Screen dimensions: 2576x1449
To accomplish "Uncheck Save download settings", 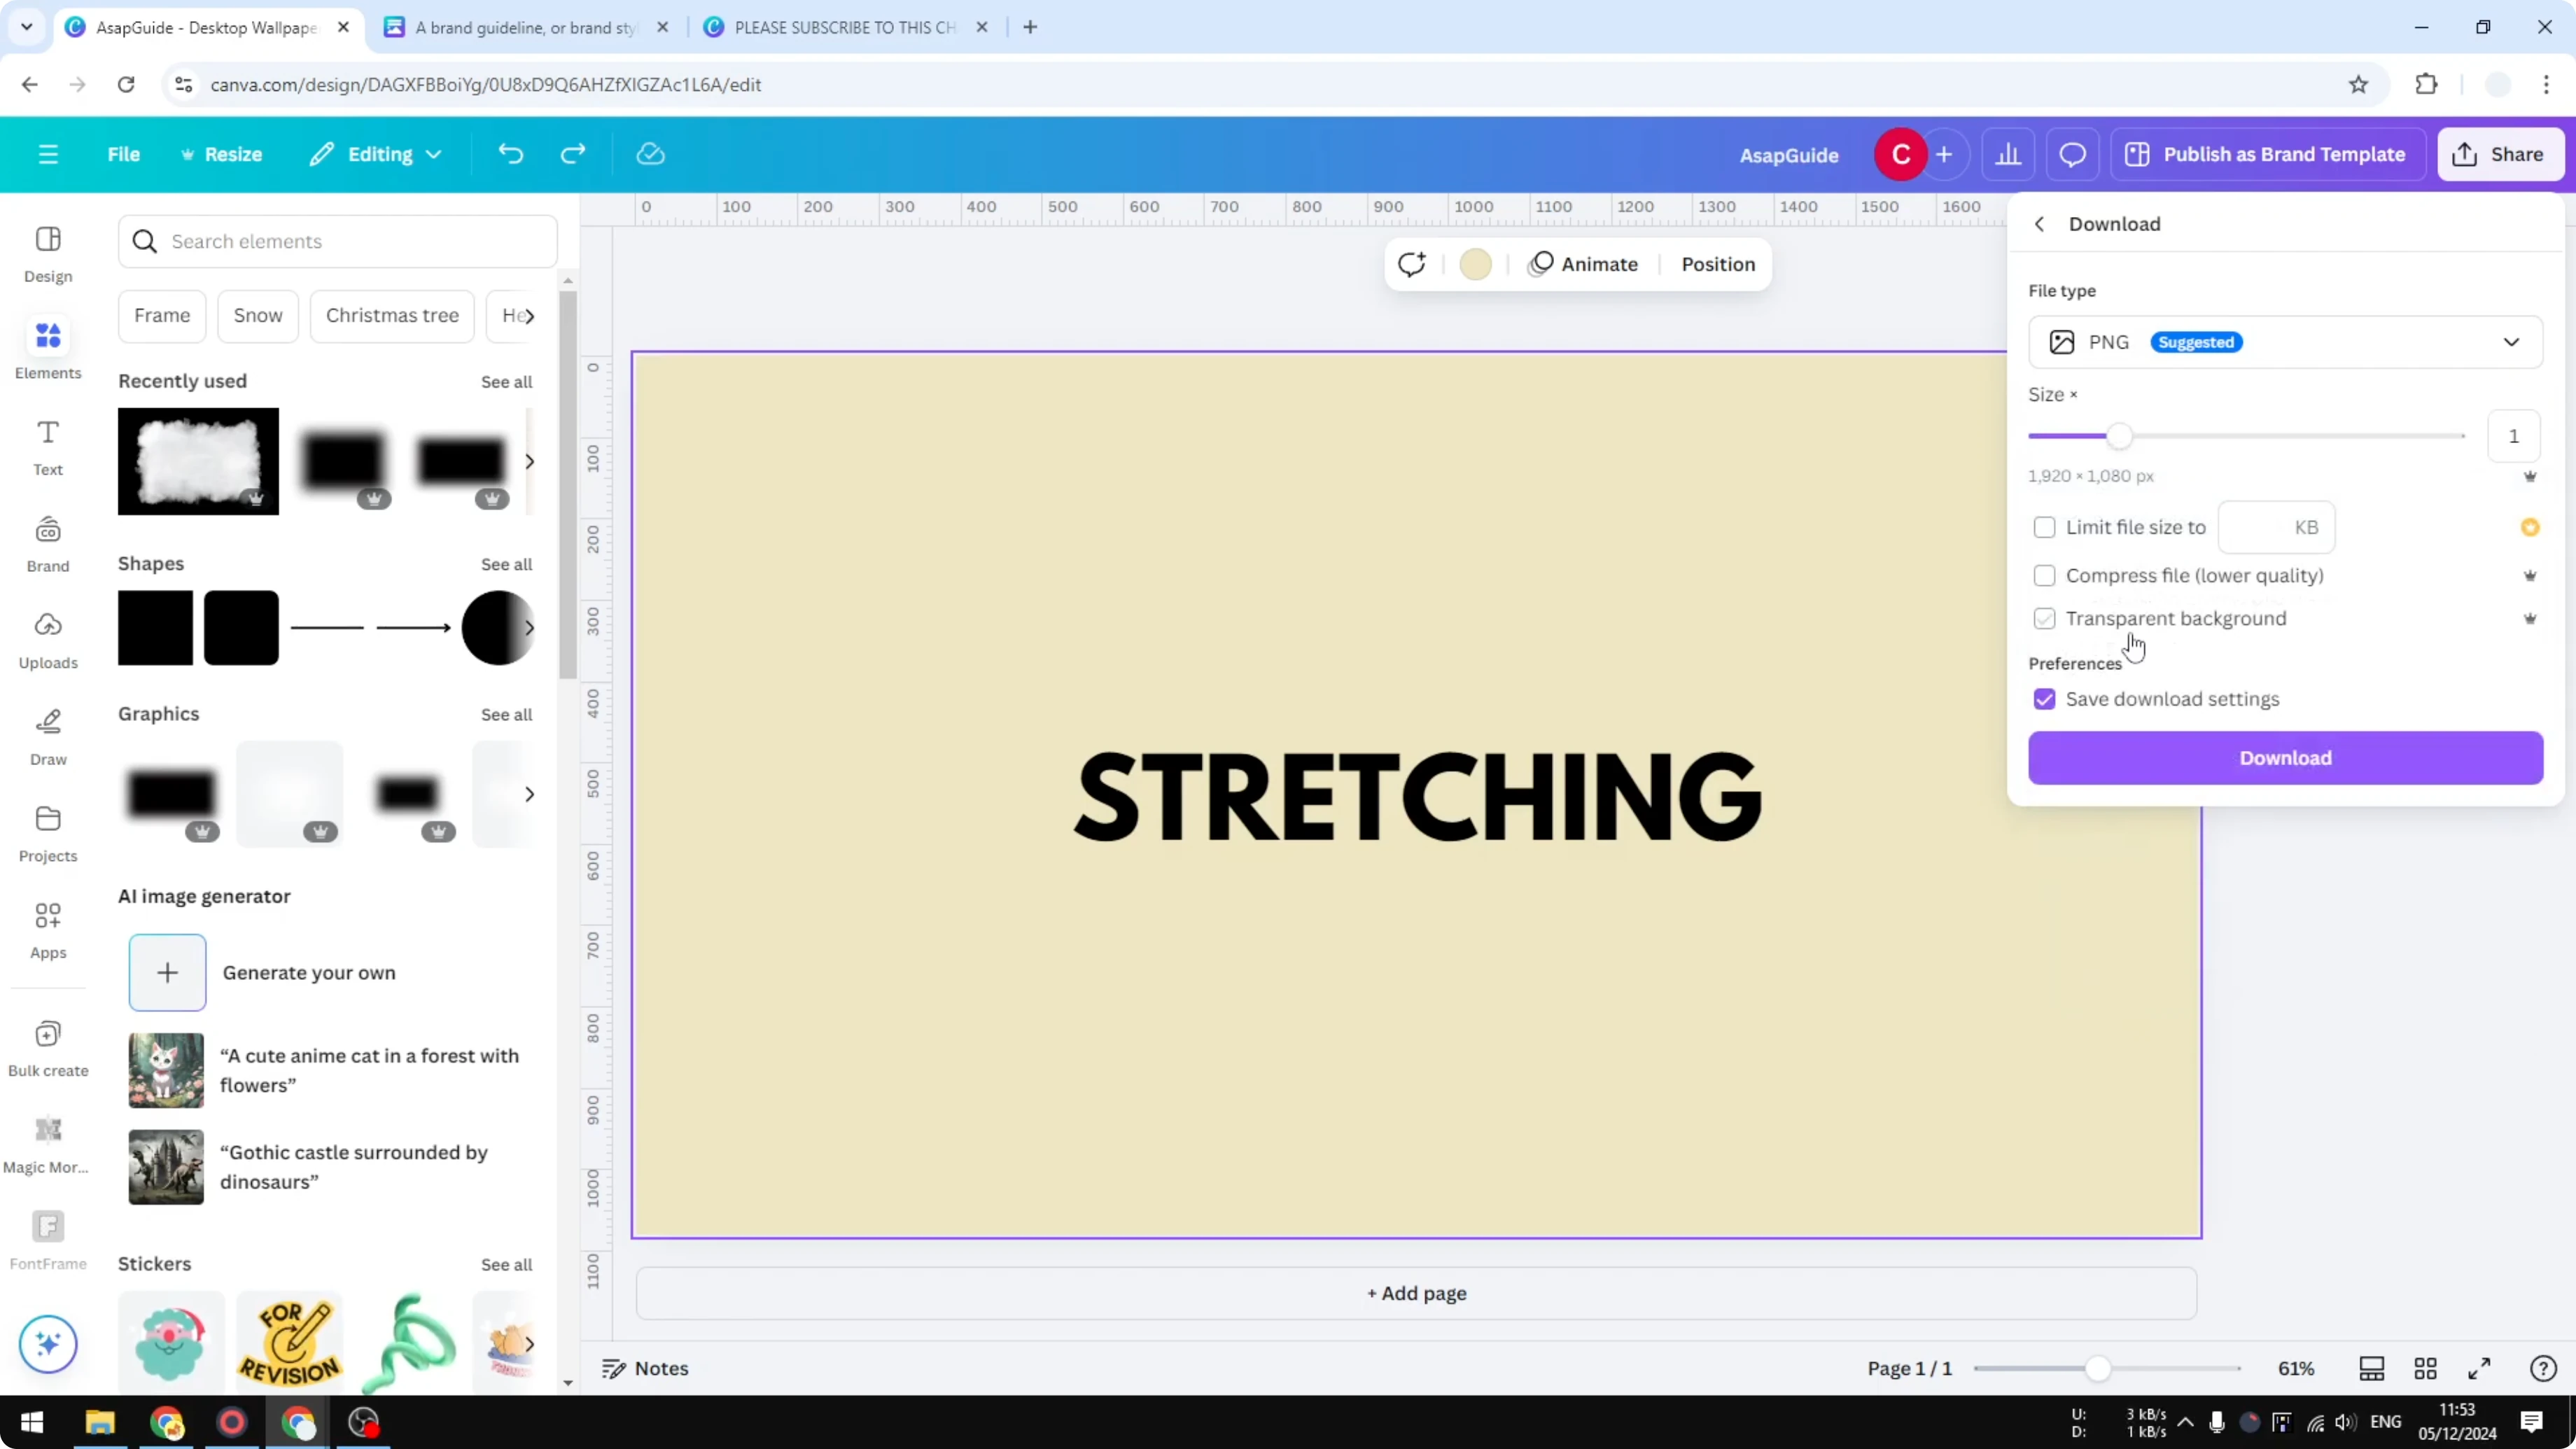I will (2044, 699).
